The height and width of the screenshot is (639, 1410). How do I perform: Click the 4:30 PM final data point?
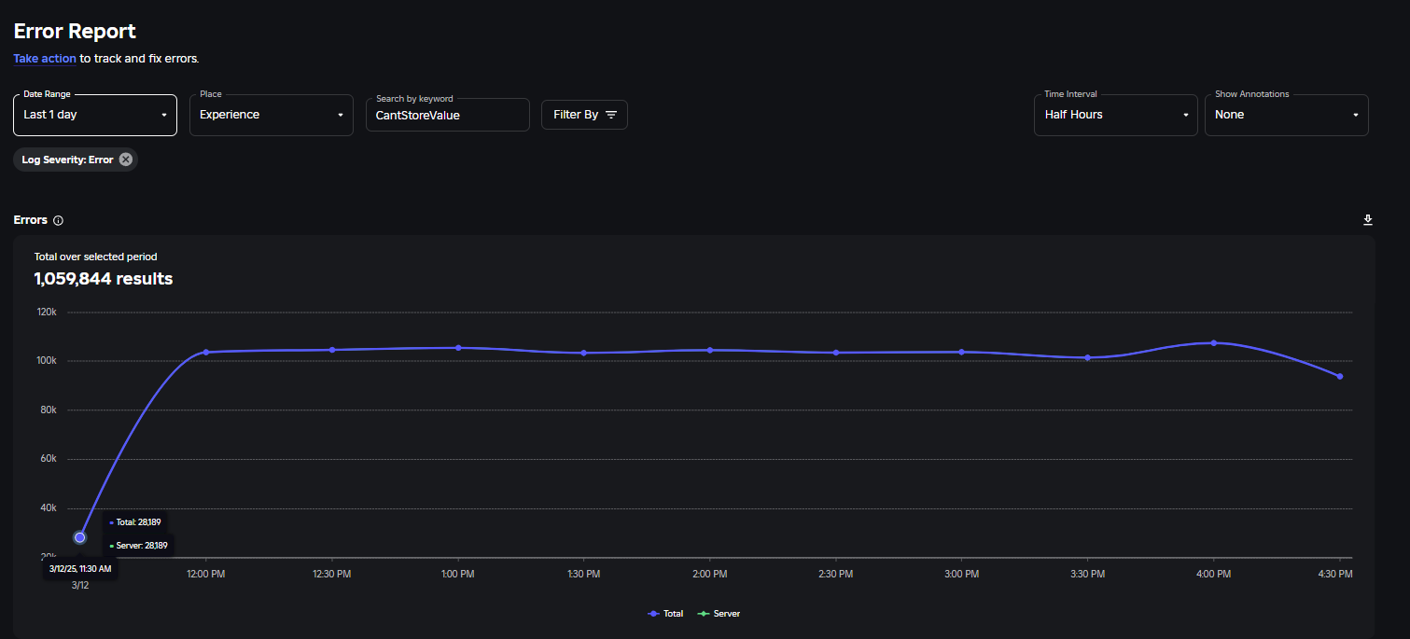(1340, 376)
